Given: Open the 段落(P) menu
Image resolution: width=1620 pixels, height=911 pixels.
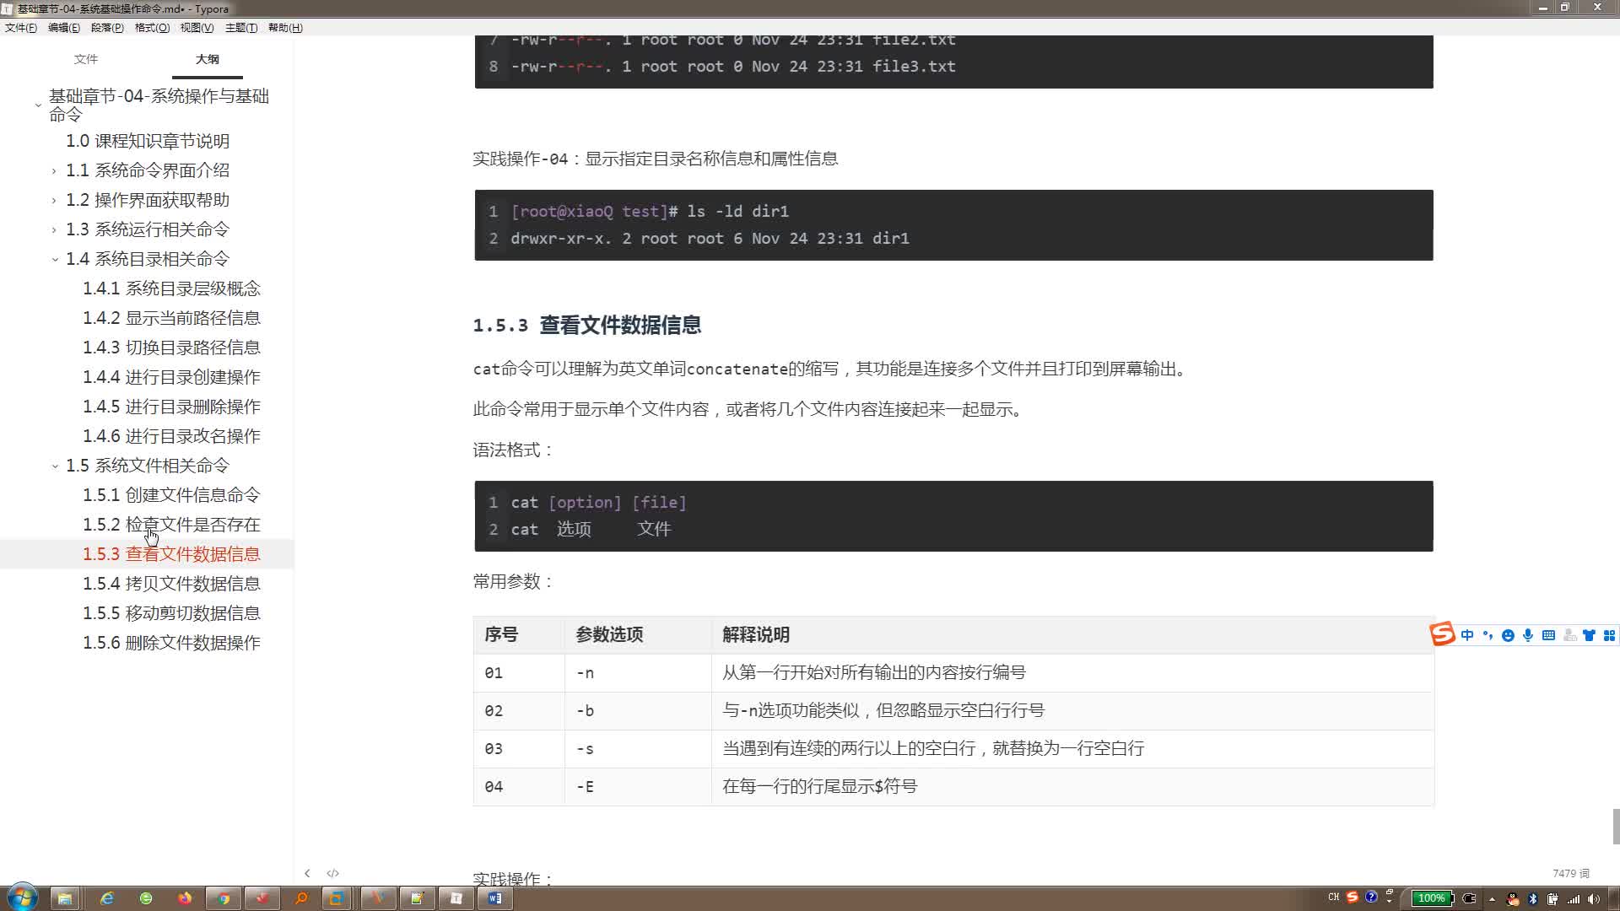Looking at the screenshot, I should 107,28.
